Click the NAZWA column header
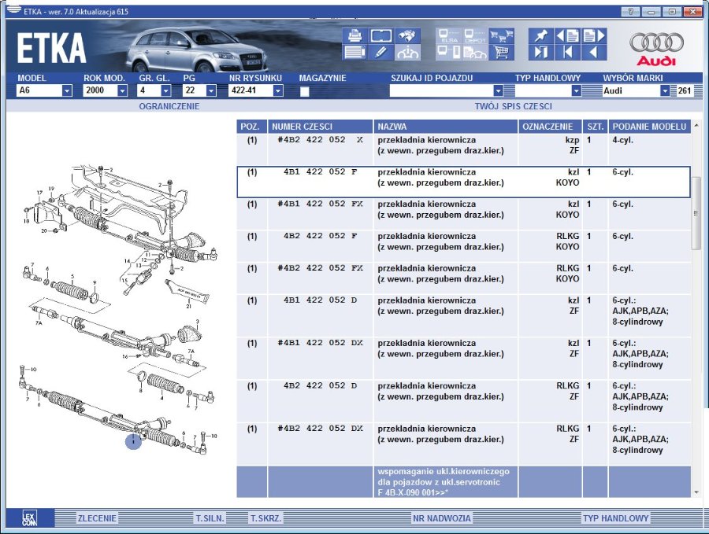The width and height of the screenshot is (709, 534). point(445,127)
